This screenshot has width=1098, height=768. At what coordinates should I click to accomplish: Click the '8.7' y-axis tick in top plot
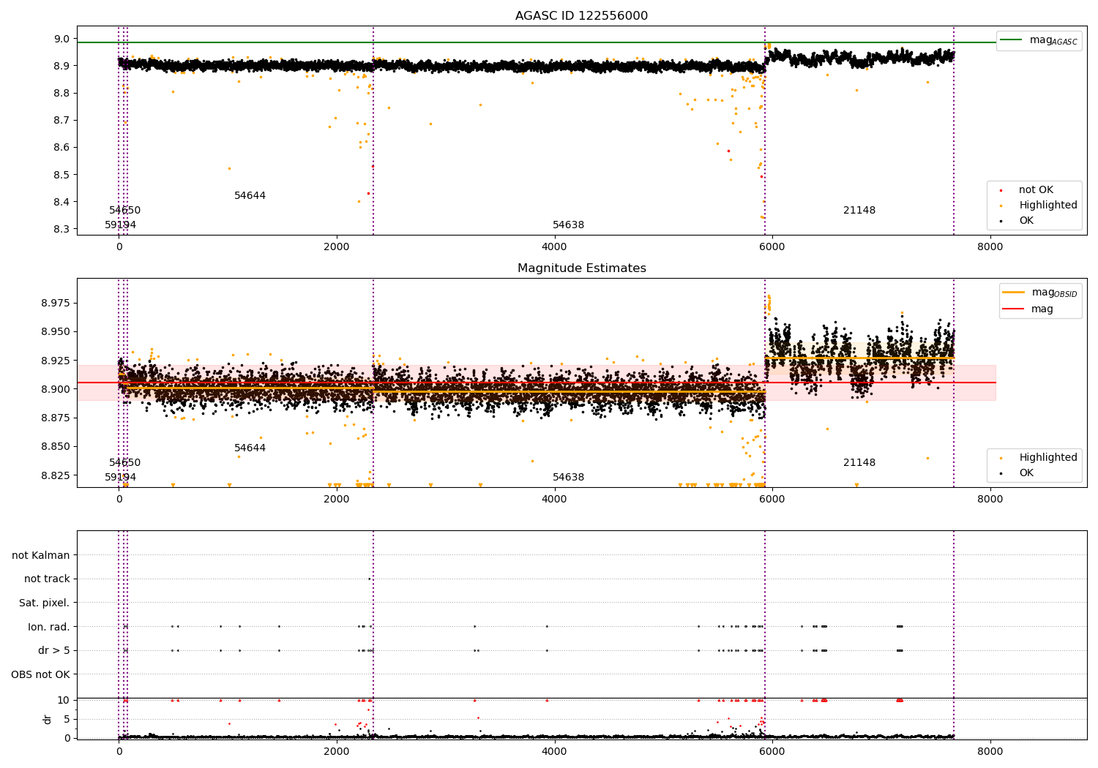pyautogui.click(x=62, y=120)
